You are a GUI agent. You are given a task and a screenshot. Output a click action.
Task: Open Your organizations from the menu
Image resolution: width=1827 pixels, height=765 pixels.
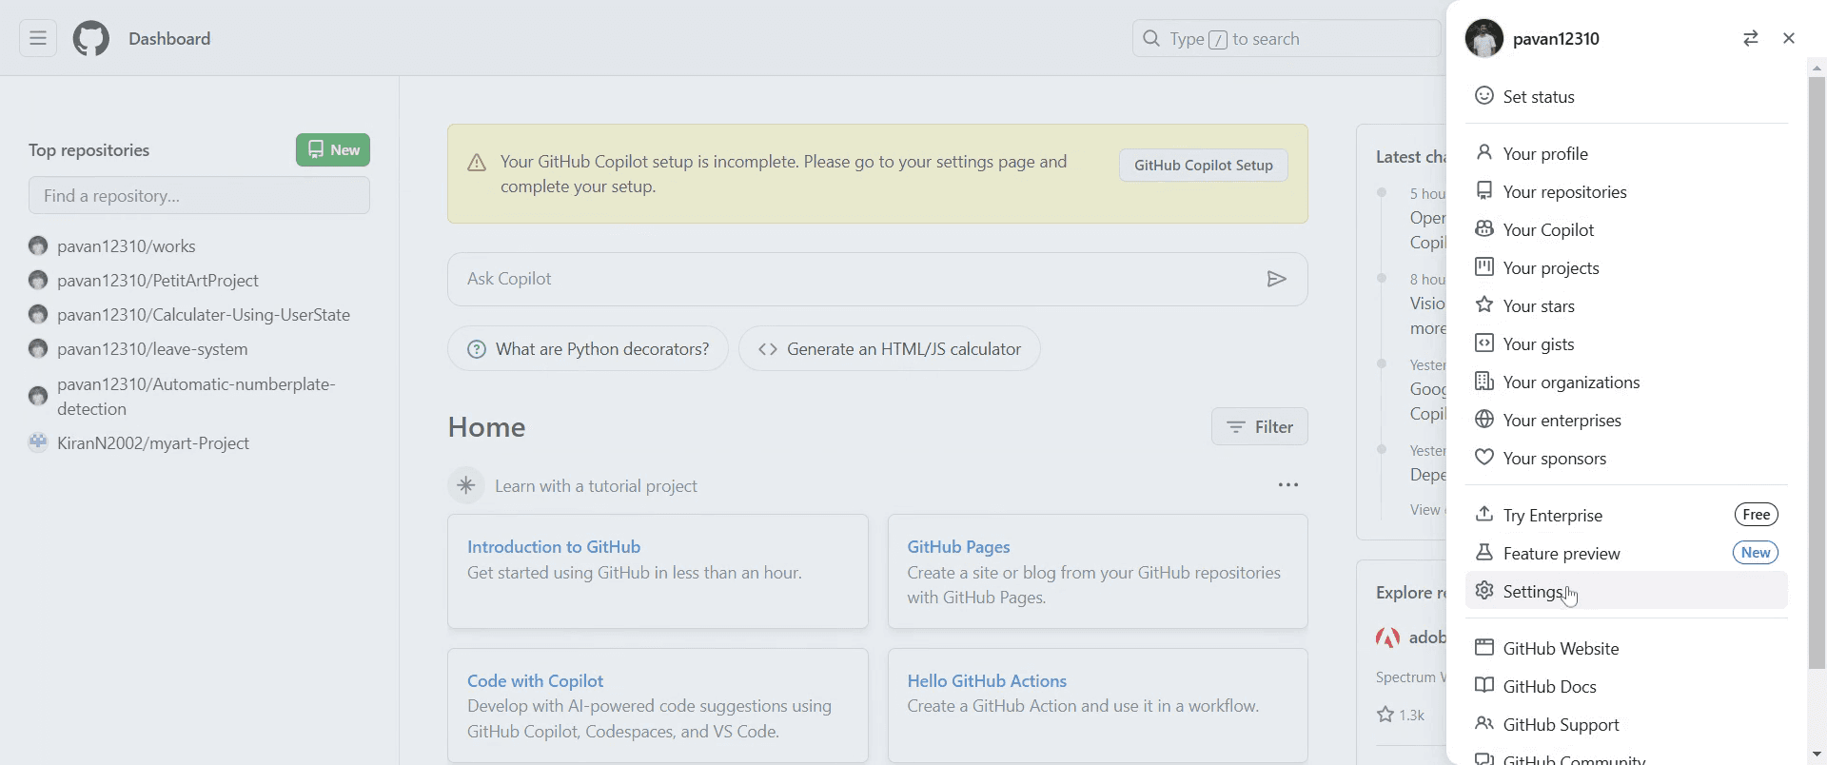[1571, 382]
